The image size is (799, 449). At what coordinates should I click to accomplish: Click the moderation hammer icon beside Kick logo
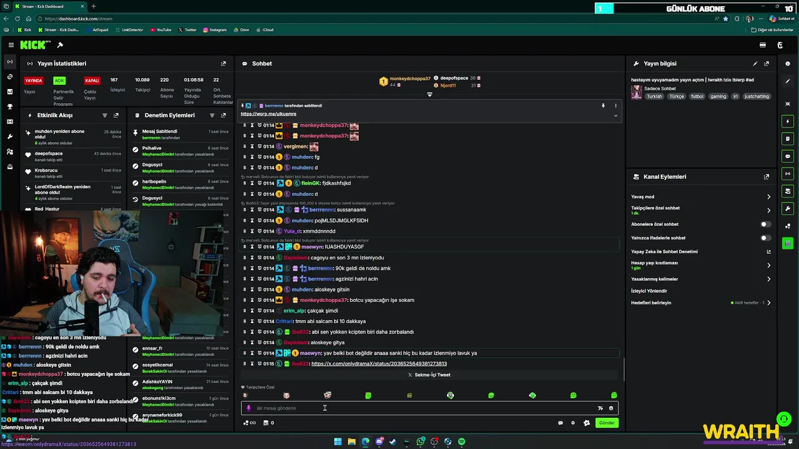click(60, 45)
